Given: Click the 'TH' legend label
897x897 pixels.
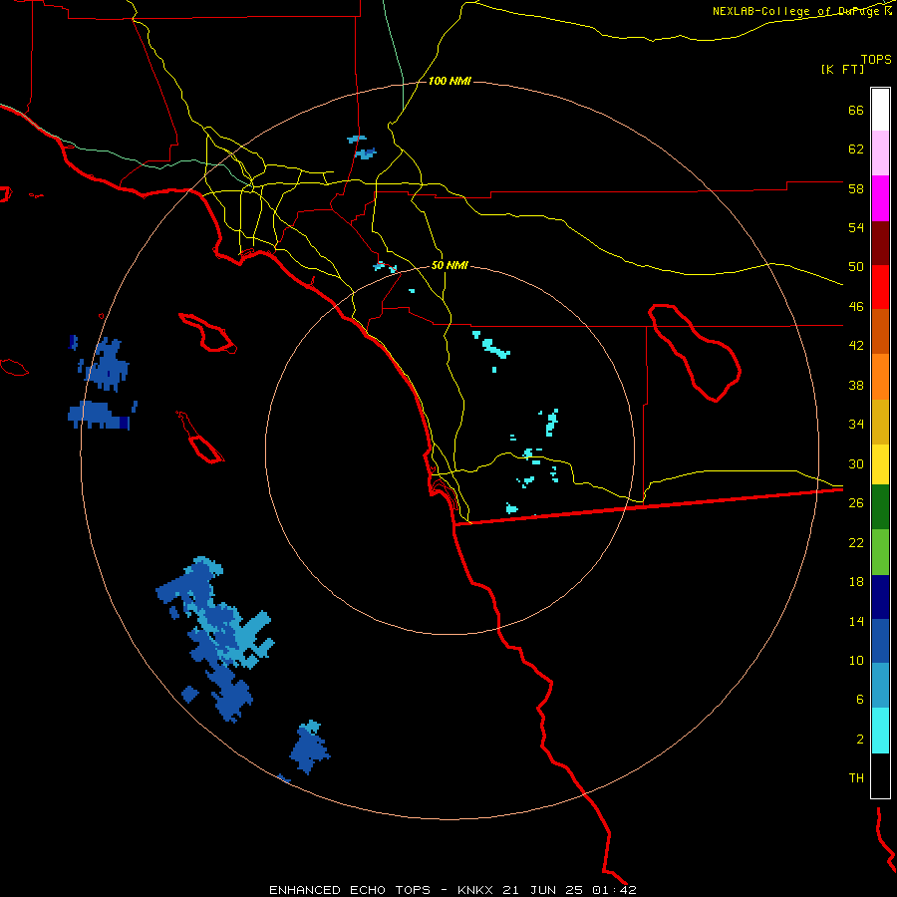Looking at the screenshot, I should 856,778.
